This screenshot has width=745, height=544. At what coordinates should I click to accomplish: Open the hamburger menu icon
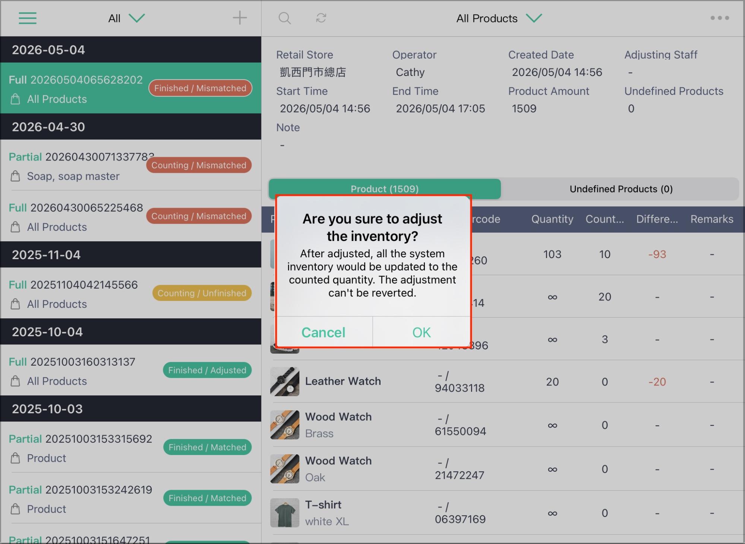coord(28,18)
